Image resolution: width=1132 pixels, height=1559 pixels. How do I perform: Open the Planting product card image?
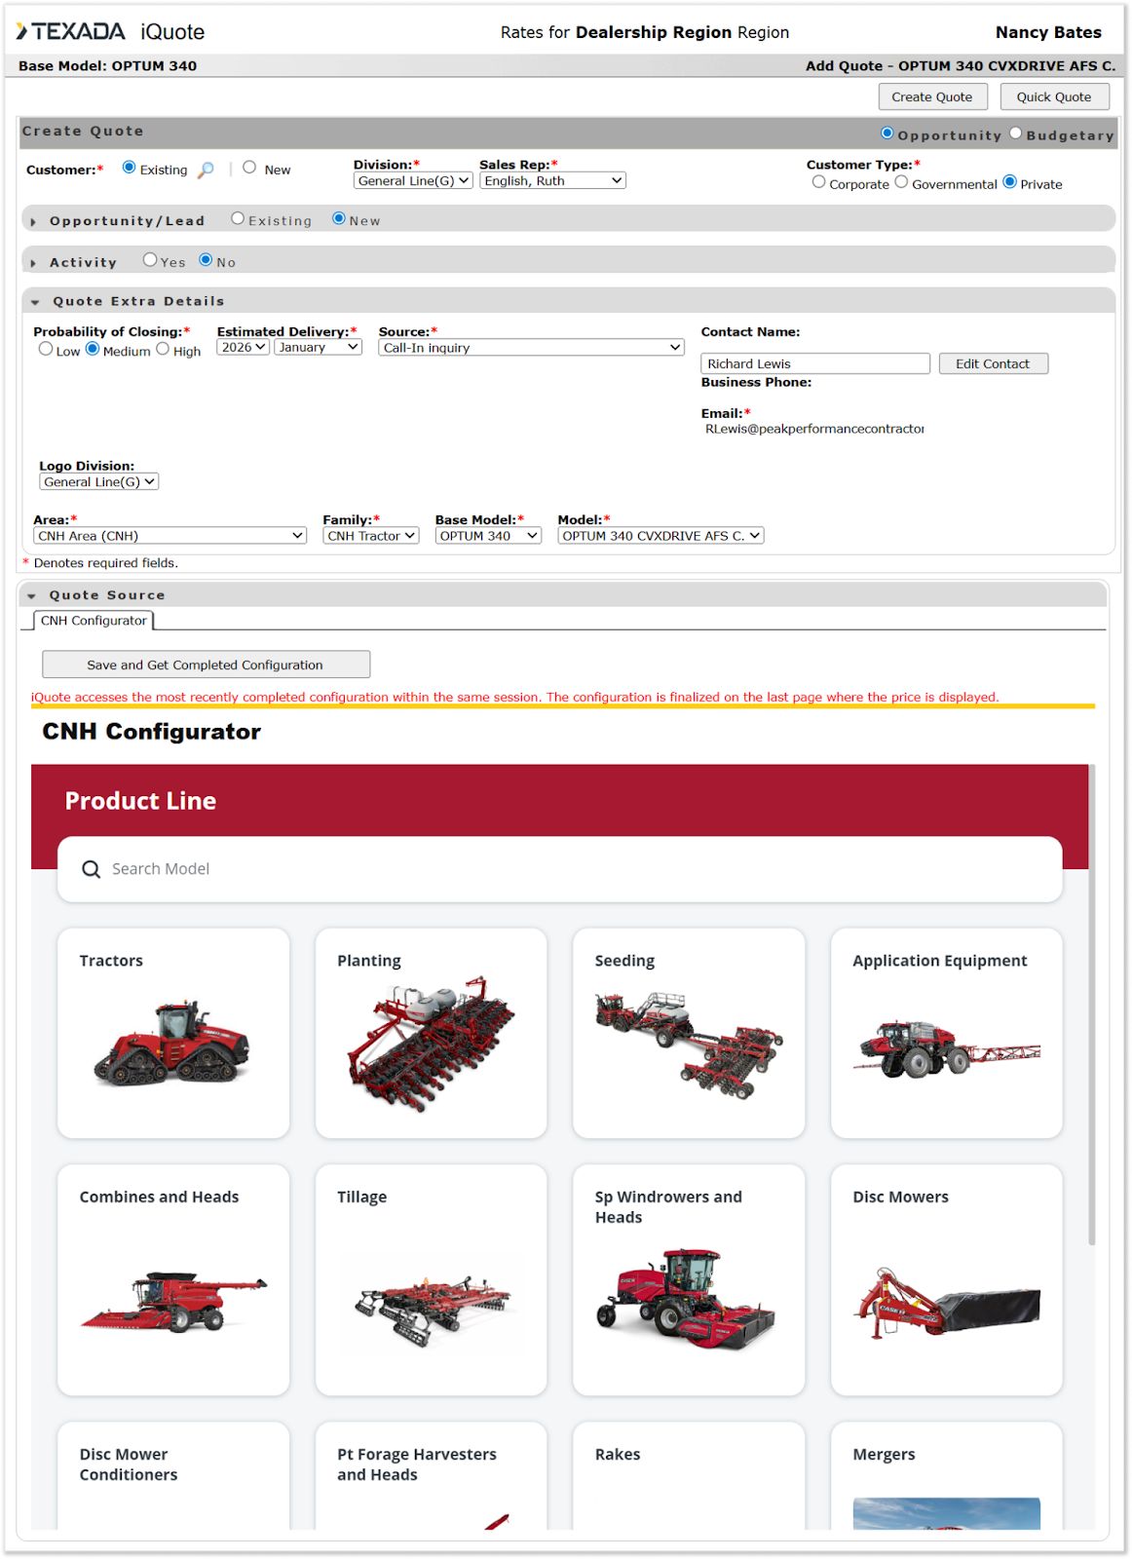click(431, 1044)
